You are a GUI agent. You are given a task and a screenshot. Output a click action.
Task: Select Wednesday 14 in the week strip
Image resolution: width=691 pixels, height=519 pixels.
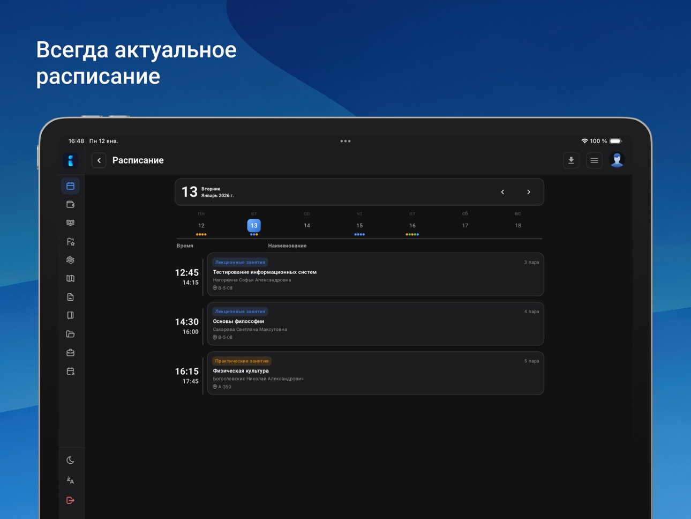coord(307,226)
